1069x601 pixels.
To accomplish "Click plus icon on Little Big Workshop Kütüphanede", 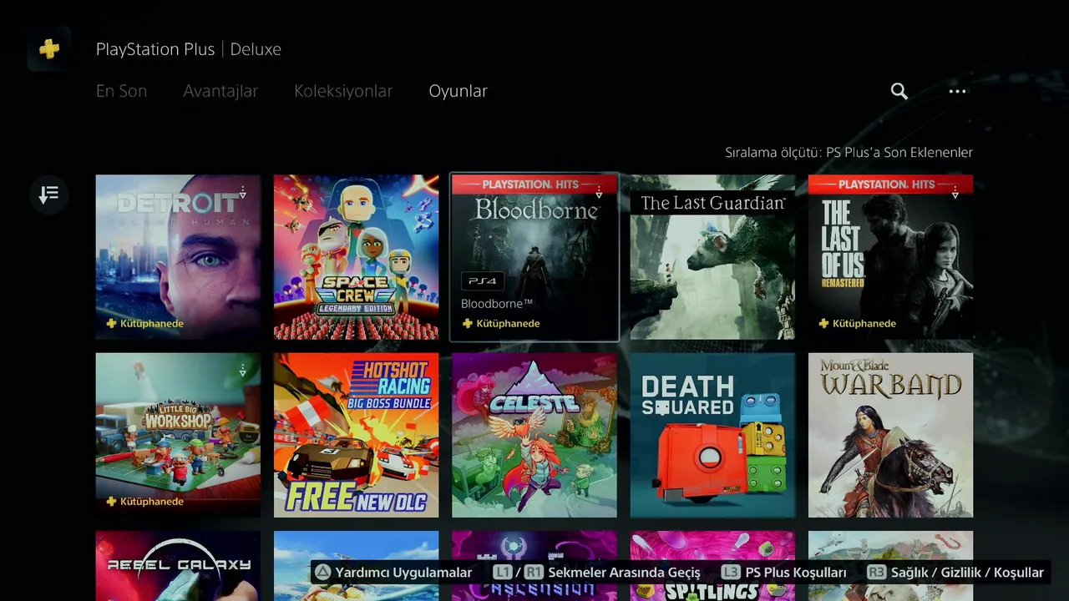I will 111,502.
